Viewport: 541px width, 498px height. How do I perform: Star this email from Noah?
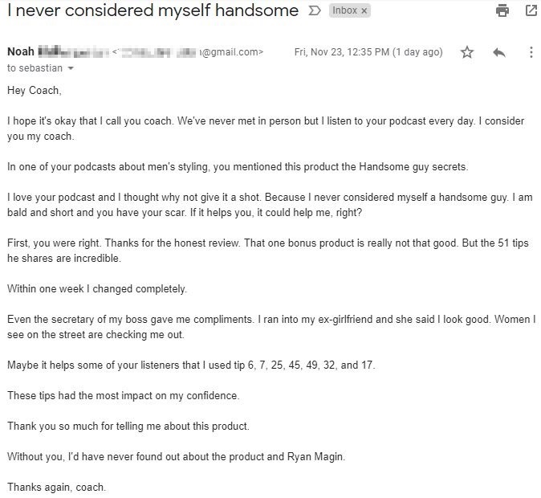pos(467,52)
